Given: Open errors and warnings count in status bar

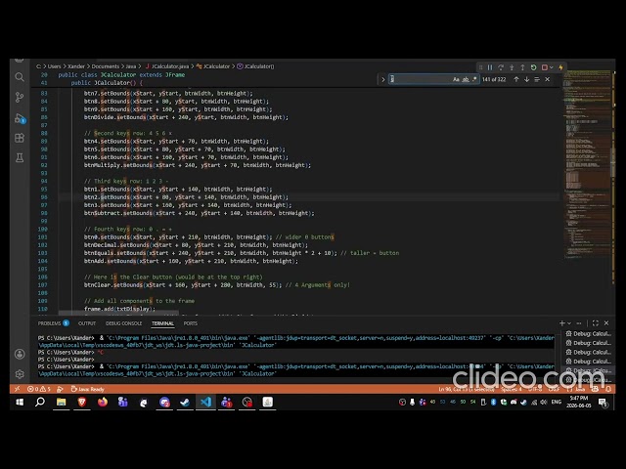Looking at the screenshot, I should point(39,389).
